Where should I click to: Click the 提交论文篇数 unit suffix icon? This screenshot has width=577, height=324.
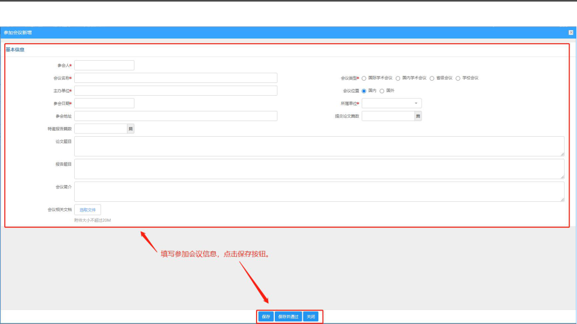[x=418, y=116]
